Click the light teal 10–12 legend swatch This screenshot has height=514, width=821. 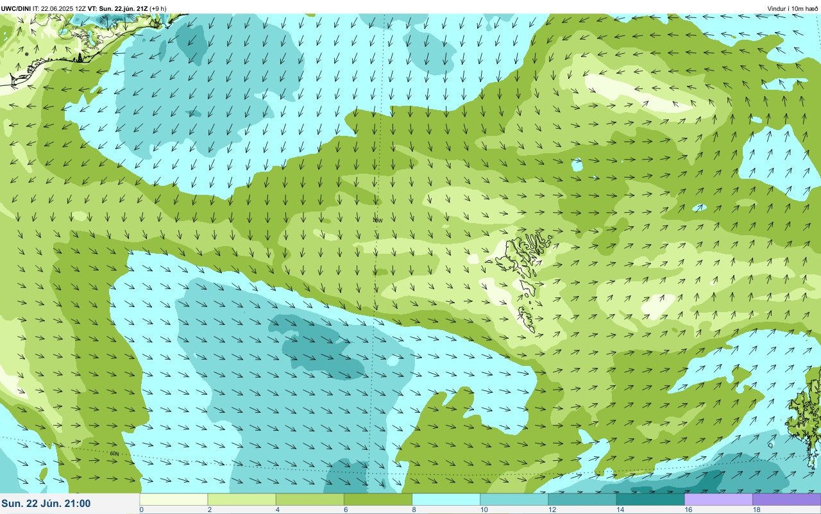click(x=514, y=499)
